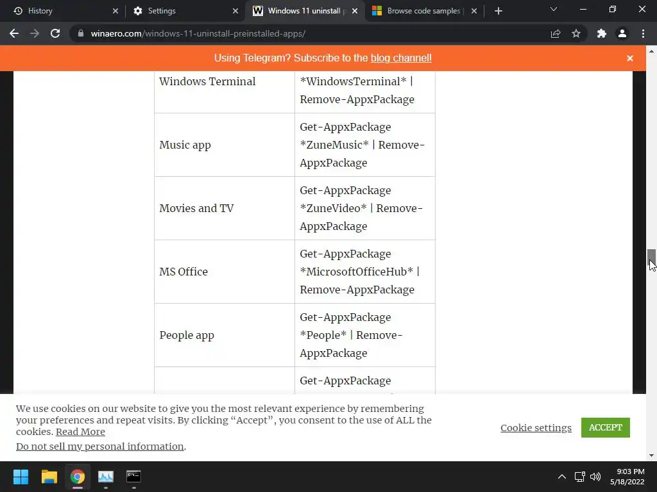Share this page via share icon
The width and height of the screenshot is (657, 492).
pos(556,33)
